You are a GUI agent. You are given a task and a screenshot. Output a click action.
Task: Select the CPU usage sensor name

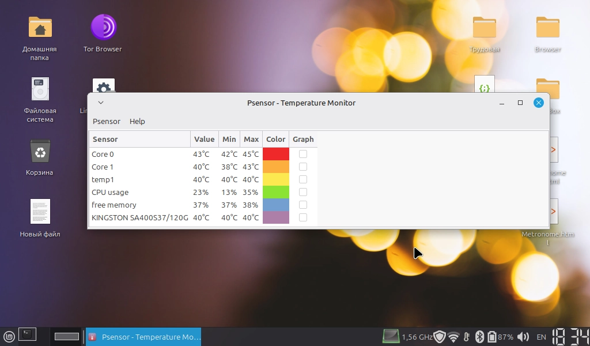tap(110, 192)
